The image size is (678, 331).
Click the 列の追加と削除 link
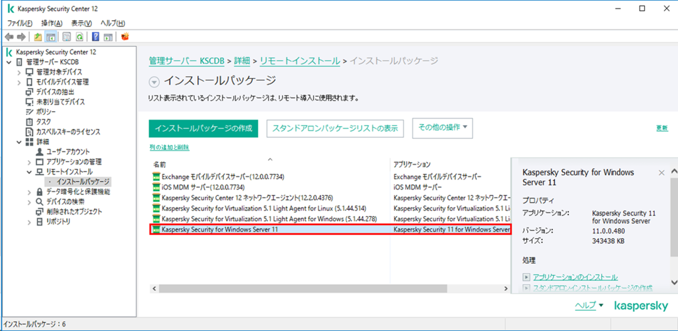coord(169,148)
